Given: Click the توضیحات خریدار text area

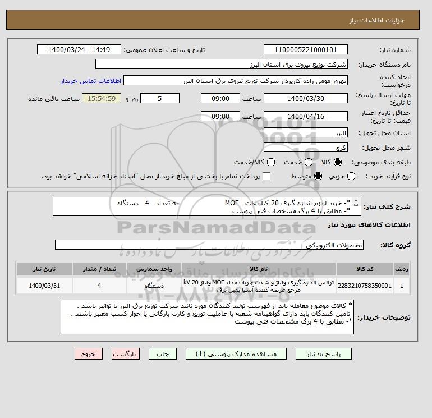Looking at the screenshot, I should pos(207,317).
